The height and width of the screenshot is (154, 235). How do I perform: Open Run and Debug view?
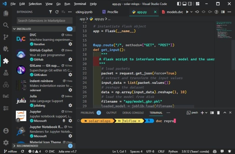(x=6, y=49)
